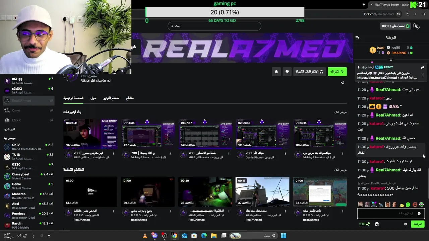Reload page with browser refresh icon
This screenshot has width=429, height=241.
[408, 14]
